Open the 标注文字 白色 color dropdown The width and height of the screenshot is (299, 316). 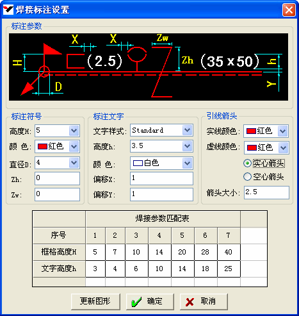(x=161, y=163)
